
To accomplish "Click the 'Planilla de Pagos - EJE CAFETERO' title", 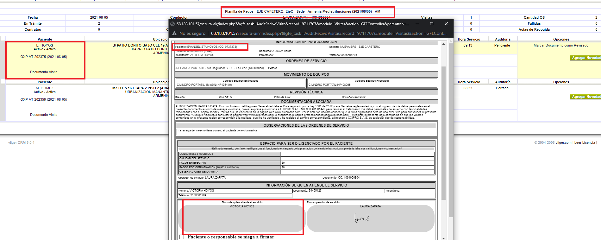I will click(303, 11).
